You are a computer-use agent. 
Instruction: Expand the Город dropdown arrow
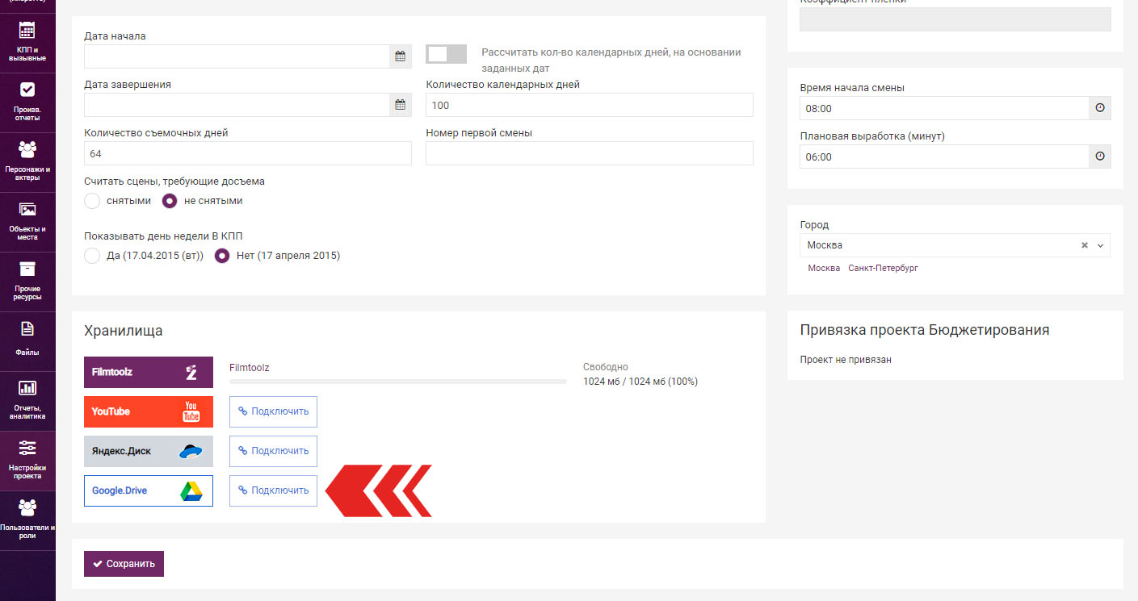1100,245
